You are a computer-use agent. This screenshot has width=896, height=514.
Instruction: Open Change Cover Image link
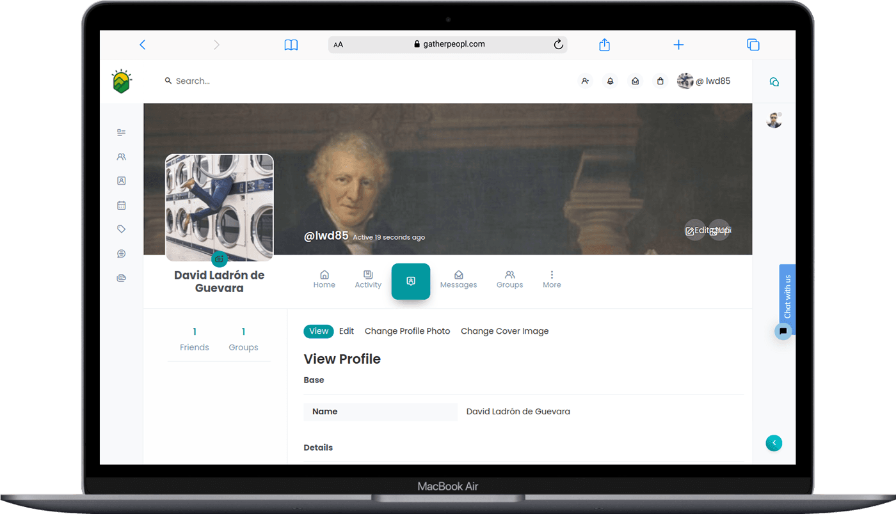pyautogui.click(x=505, y=331)
